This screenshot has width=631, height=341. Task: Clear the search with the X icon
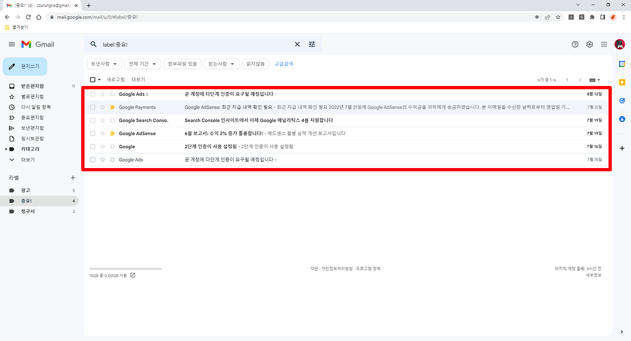297,44
